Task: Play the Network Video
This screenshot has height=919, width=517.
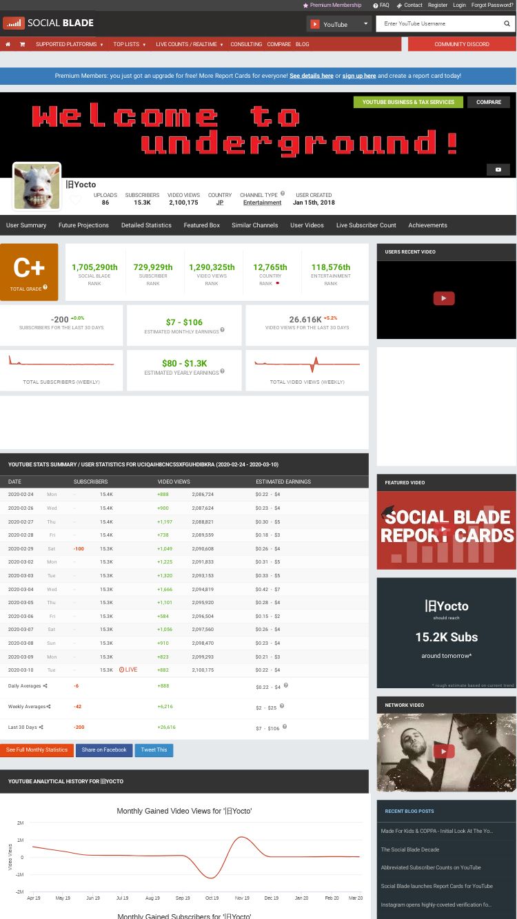Action: pos(443,752)
